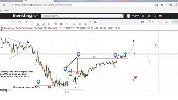Lock the selected drawing
Image resolution: width=178 pixels, height=100 pixels.
[x=74, y=24]
